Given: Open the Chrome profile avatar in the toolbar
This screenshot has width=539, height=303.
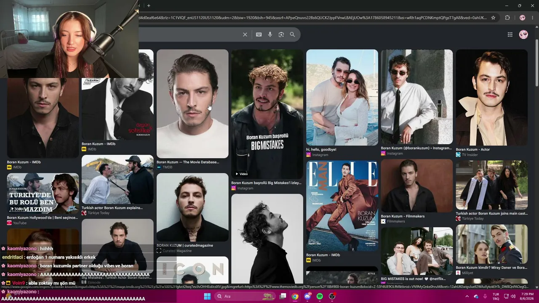Looking at the screenshot, I should 522,18.
